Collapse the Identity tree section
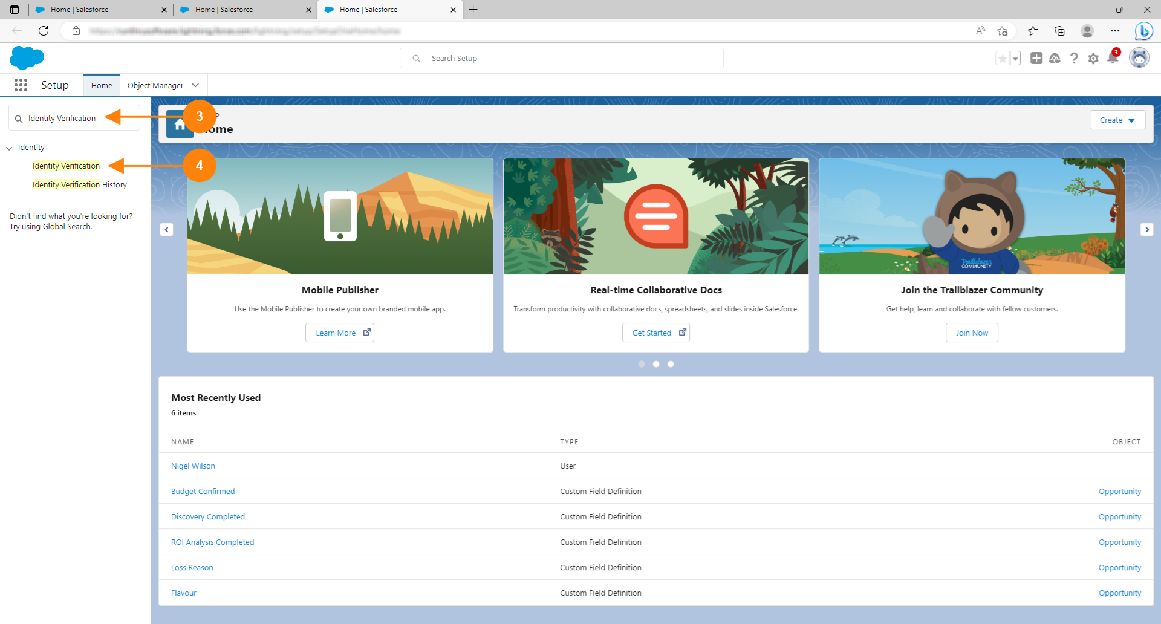The image size is (1161, 624). tap(9, 148)
